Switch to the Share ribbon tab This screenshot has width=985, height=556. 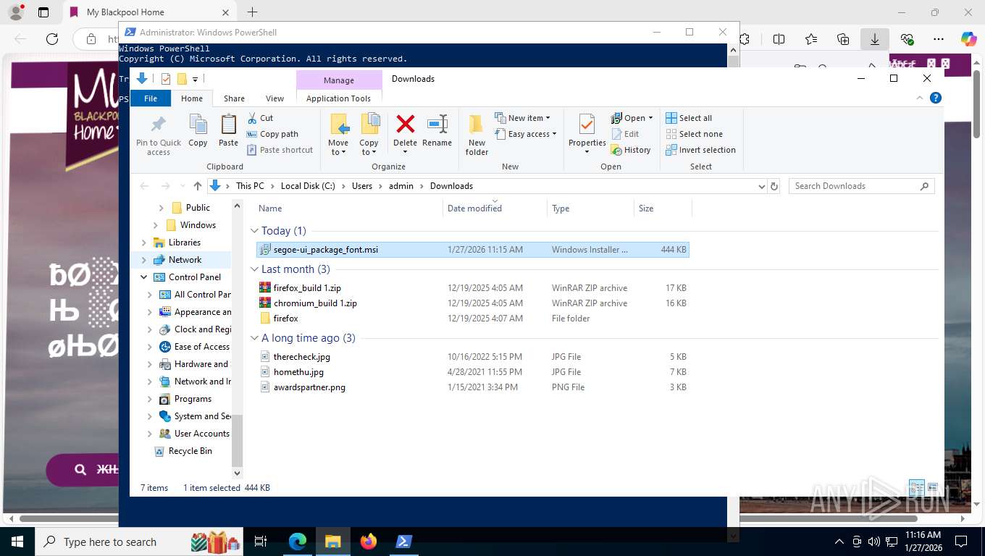pos(234,98)
